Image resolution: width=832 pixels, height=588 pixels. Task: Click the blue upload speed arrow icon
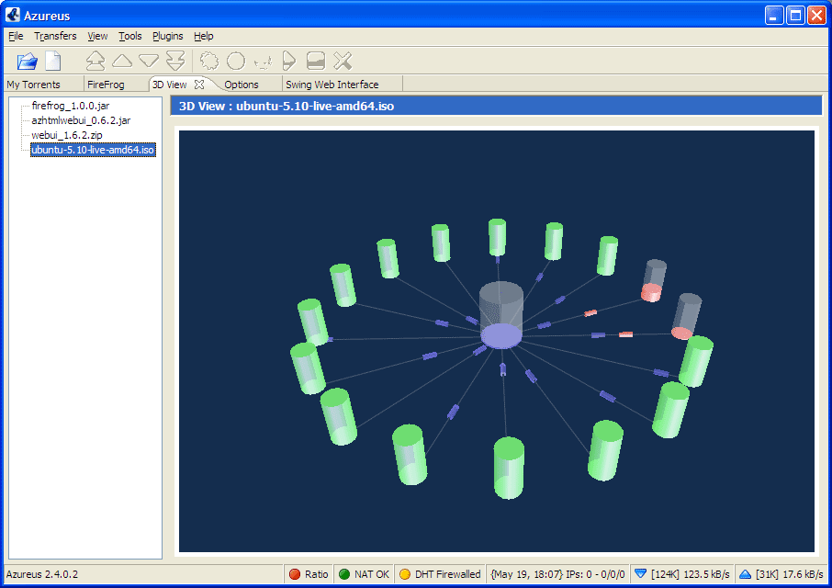tap(745, 574)
